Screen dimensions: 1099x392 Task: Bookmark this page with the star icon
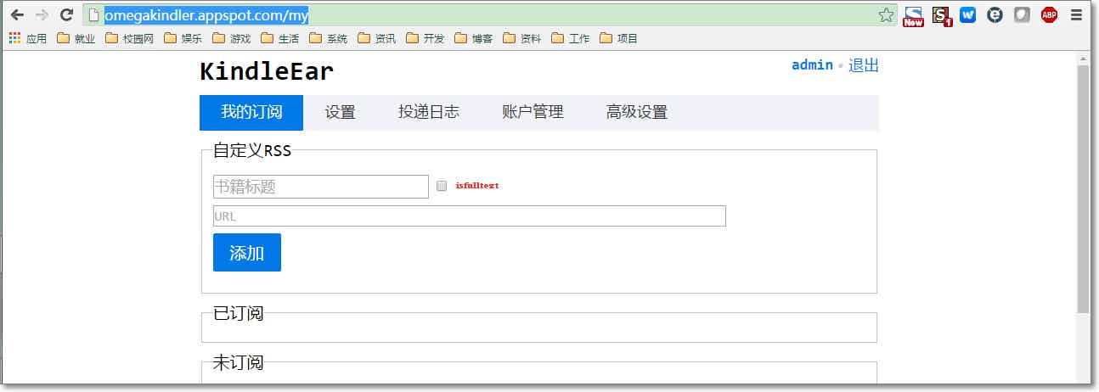pos(886,14)
